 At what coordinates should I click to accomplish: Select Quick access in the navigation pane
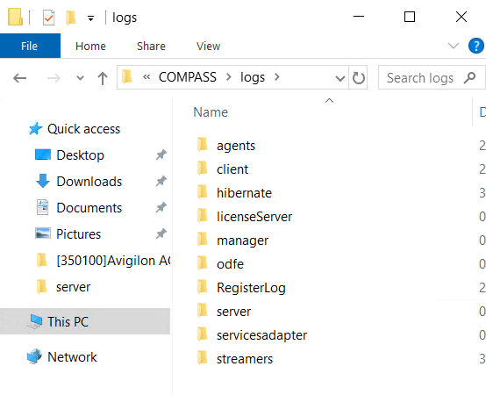(83, 129)
